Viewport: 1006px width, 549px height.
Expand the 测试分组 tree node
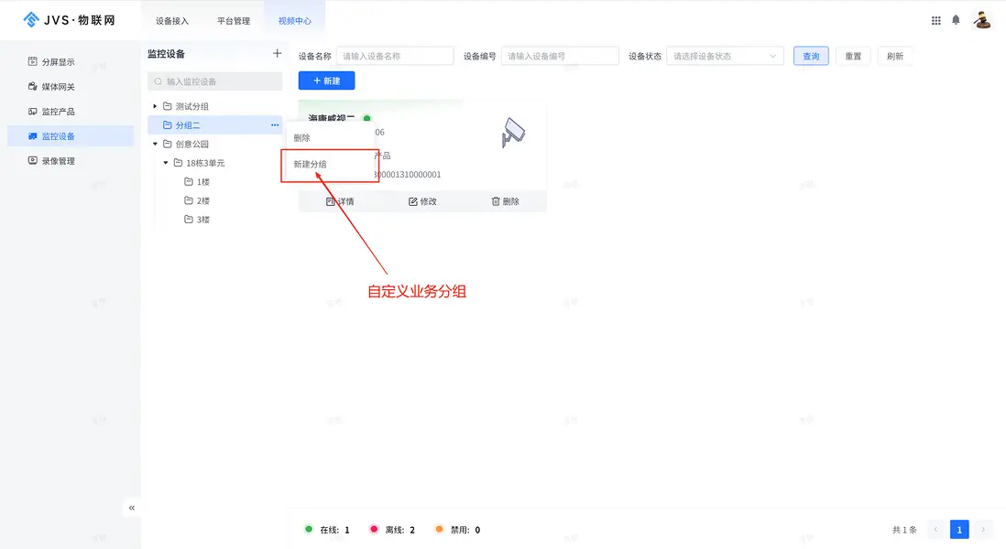(x=154, y=105)
